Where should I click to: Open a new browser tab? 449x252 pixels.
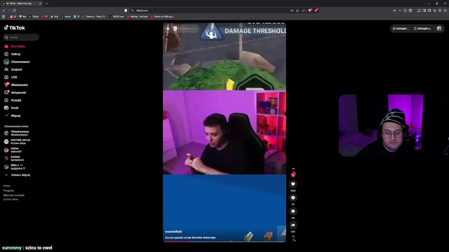coord(46,3)
